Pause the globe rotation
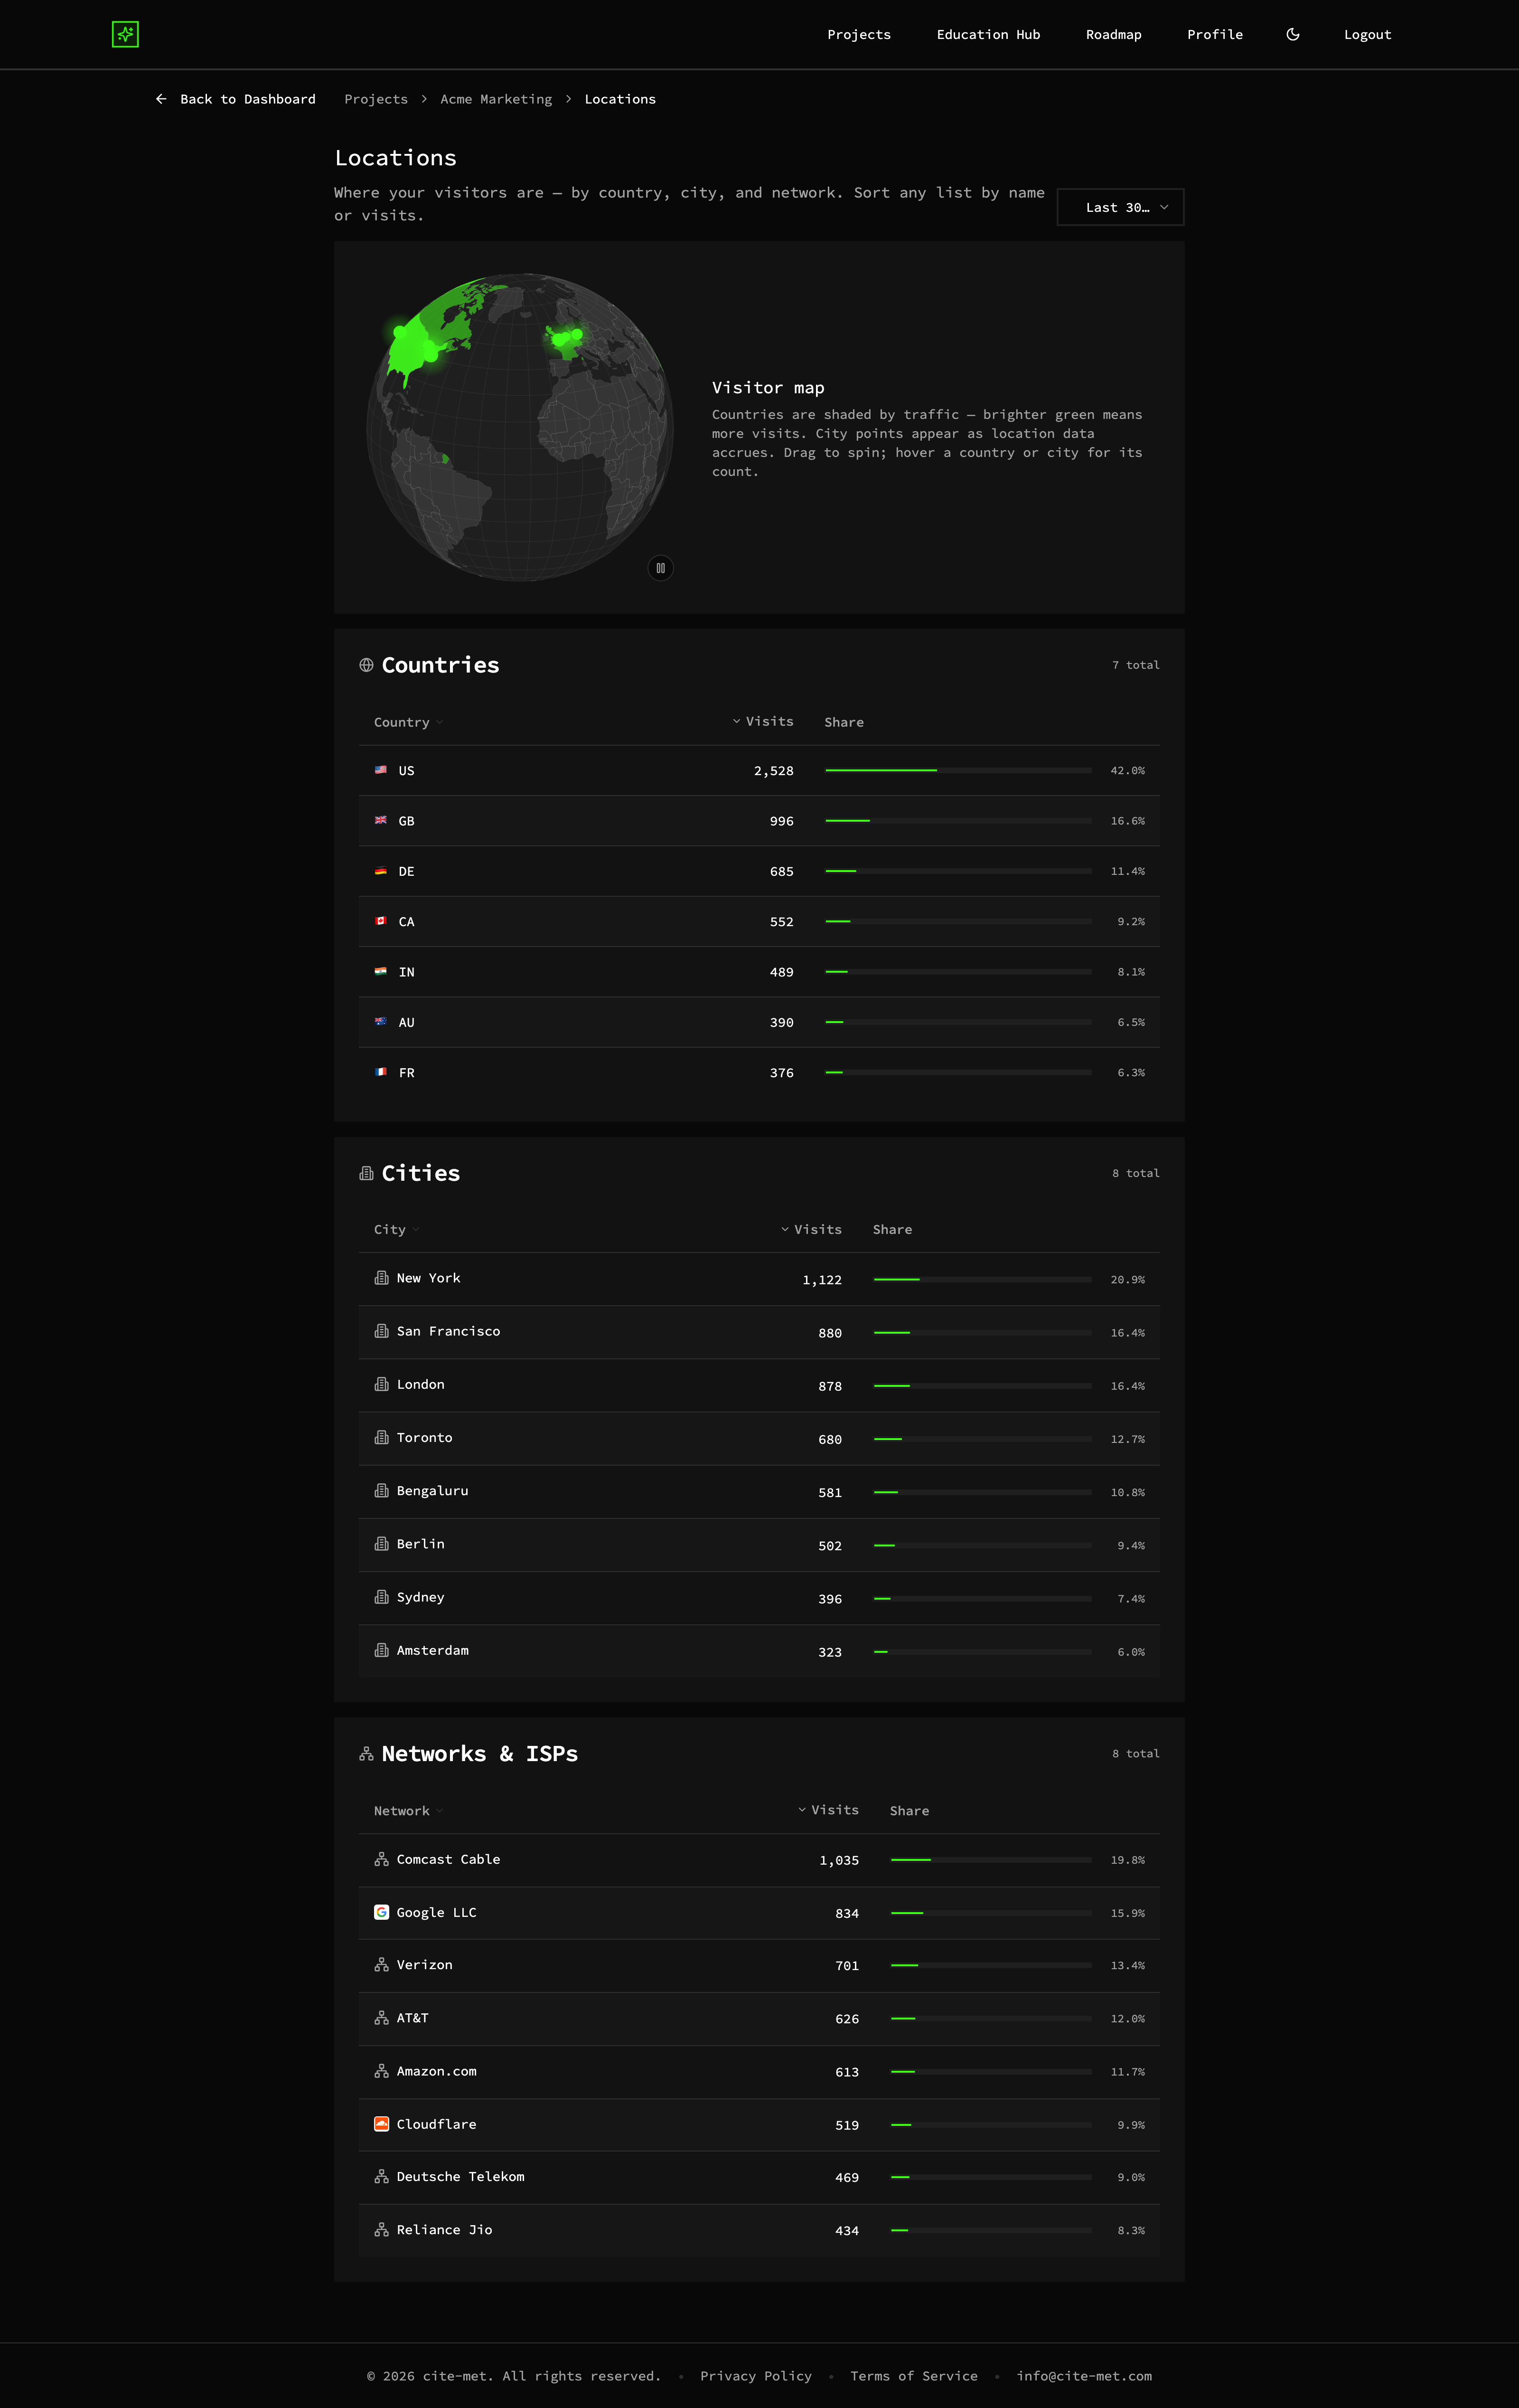 [661, 568]
